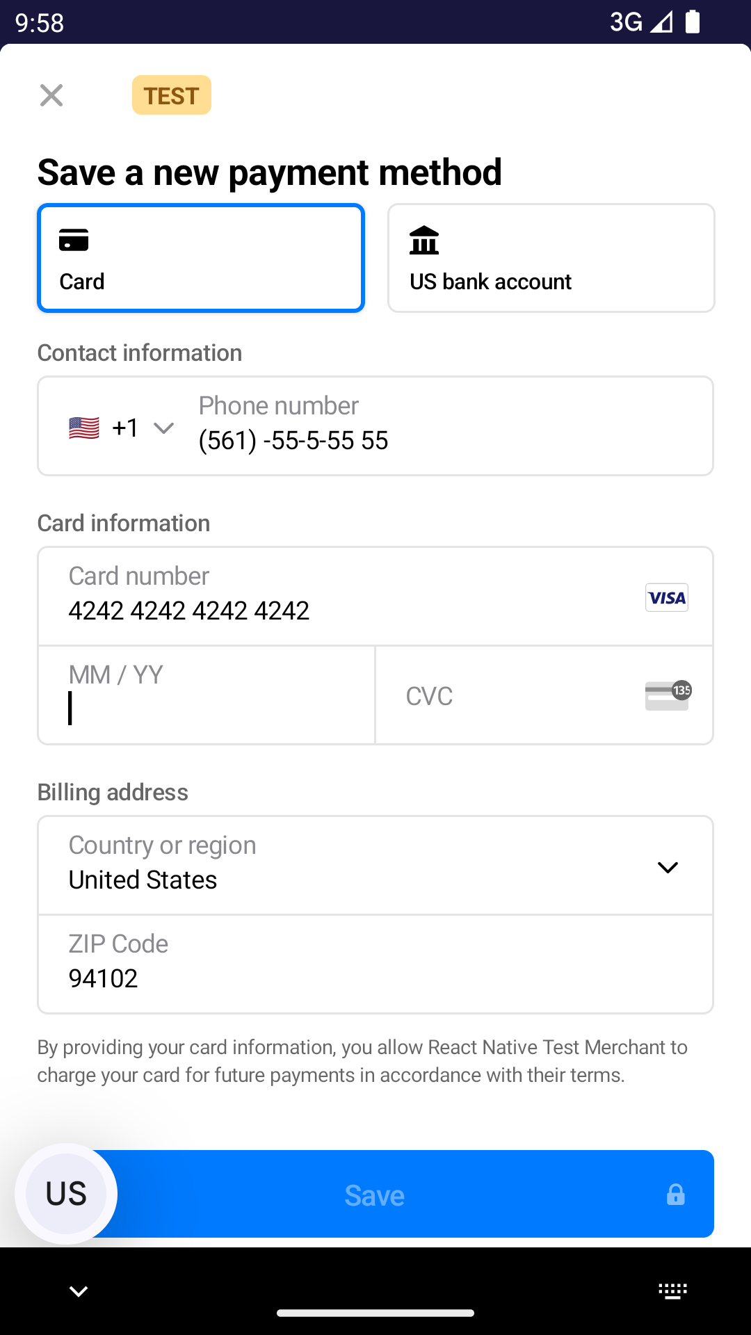Viewport: 751px width, 1335px height.
Task: Focus the MM / YY expiry field
Action: click(x=207, y=695)
